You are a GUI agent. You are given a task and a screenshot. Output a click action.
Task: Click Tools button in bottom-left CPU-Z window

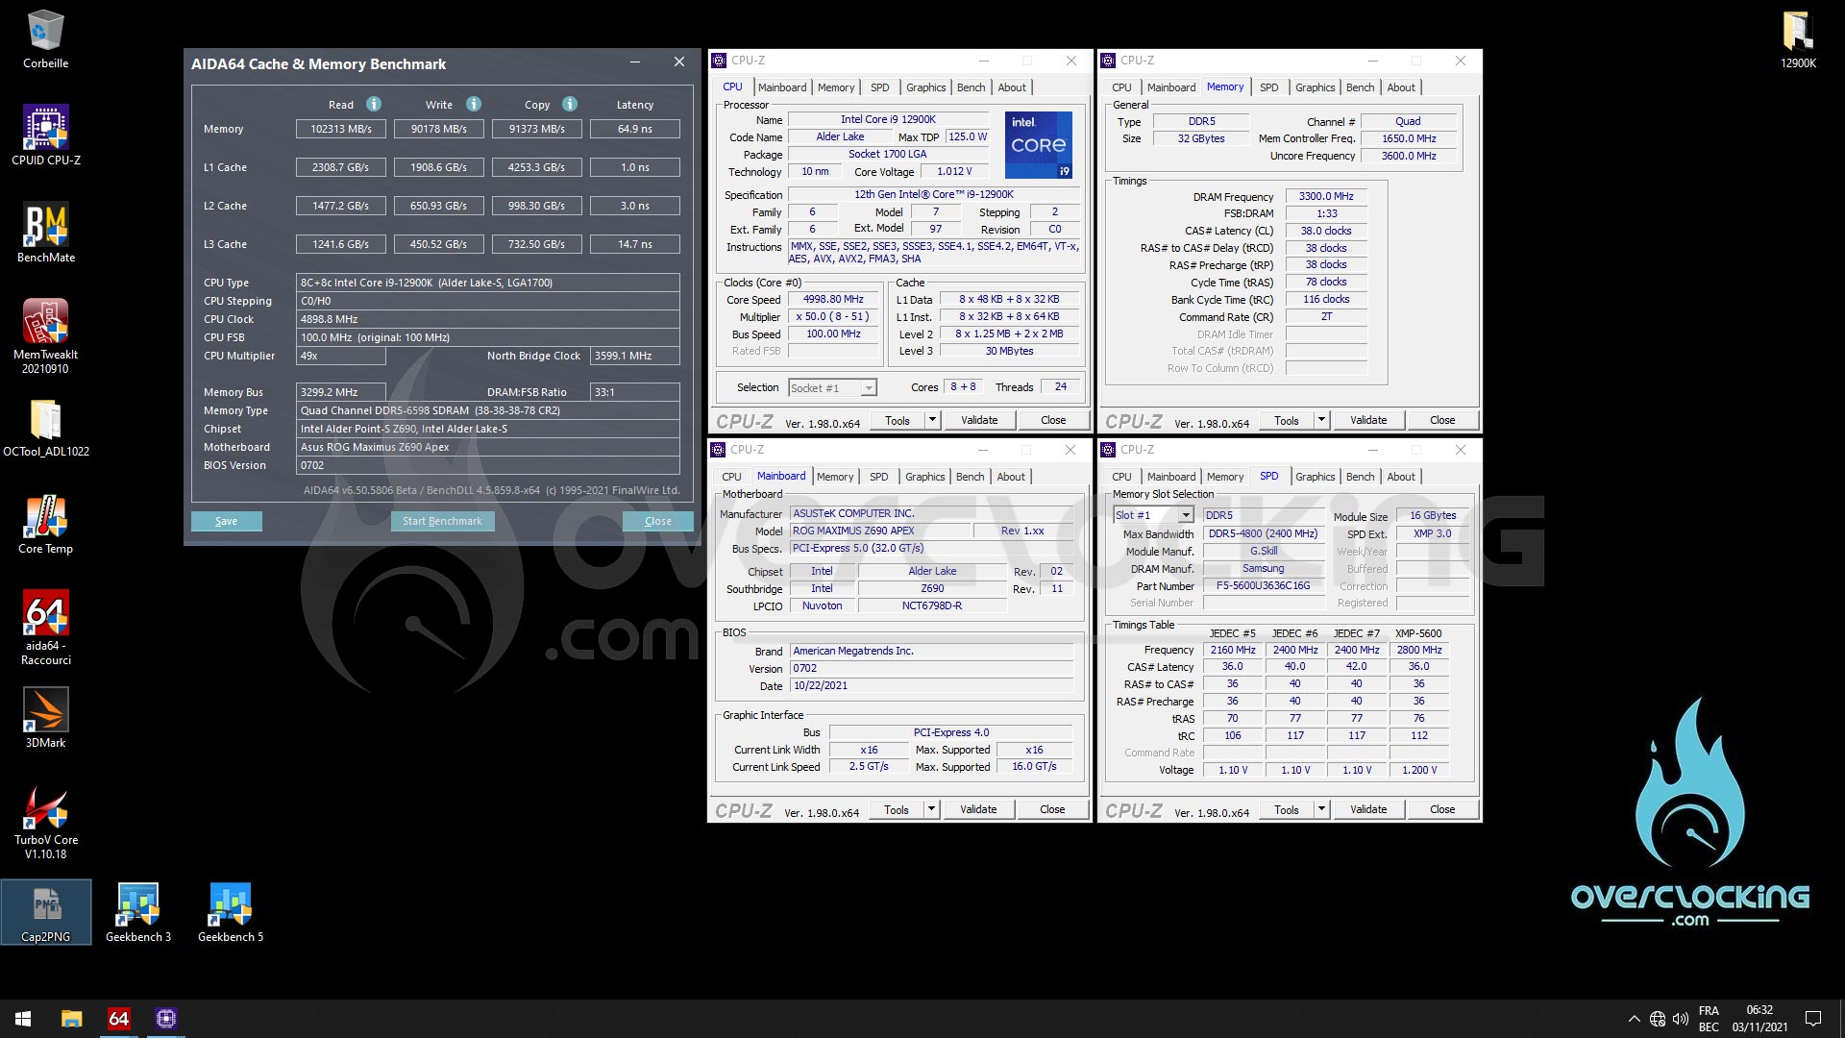coord(897,809)
